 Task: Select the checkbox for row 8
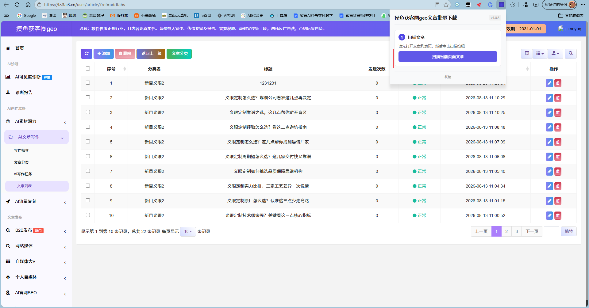(88, 186)
